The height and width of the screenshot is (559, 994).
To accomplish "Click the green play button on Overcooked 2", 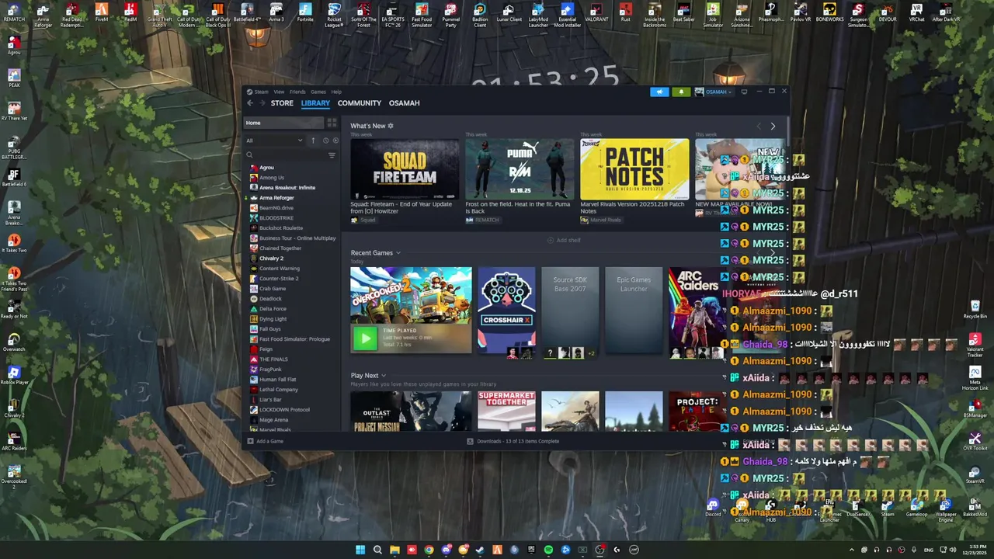I will coord(364,338).
